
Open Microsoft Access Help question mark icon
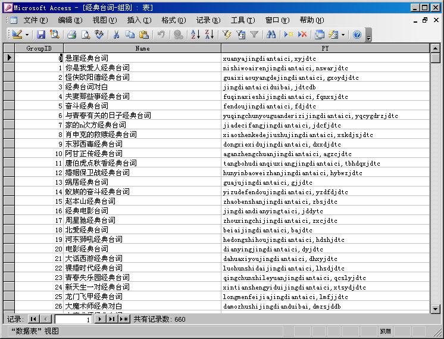357,35
